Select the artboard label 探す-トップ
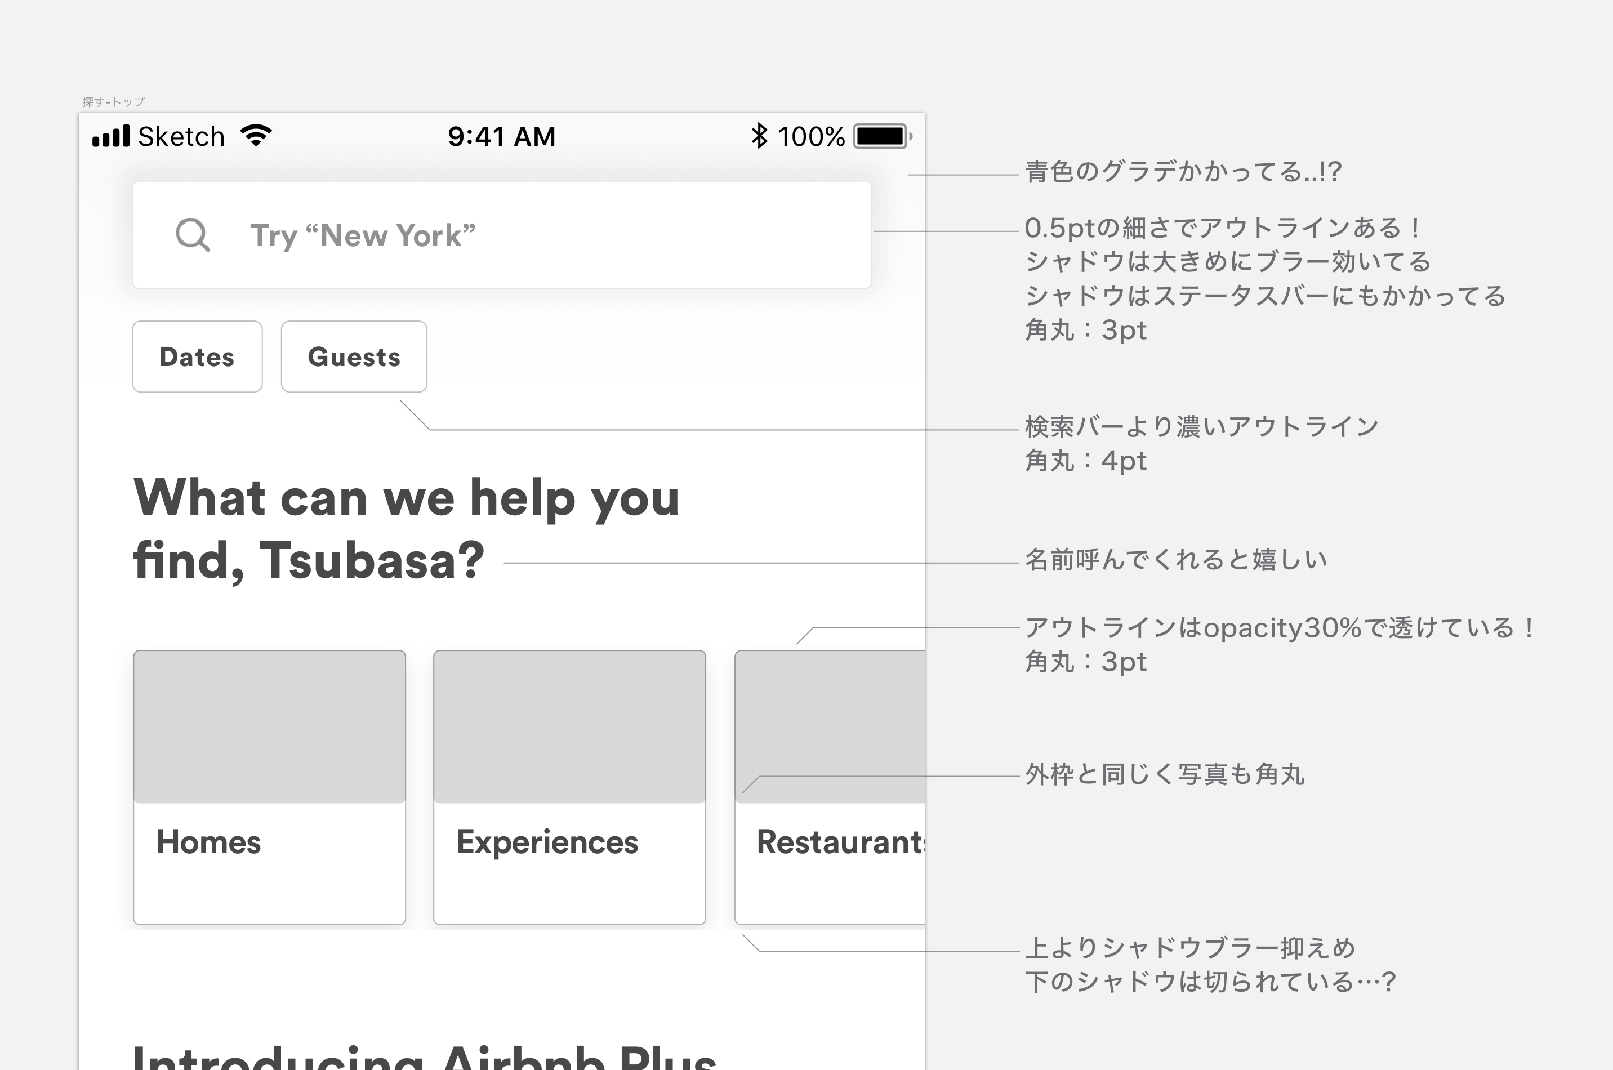Viewport: 1613px width, 1070px height. pyautogui.click(x=113, y=102)
